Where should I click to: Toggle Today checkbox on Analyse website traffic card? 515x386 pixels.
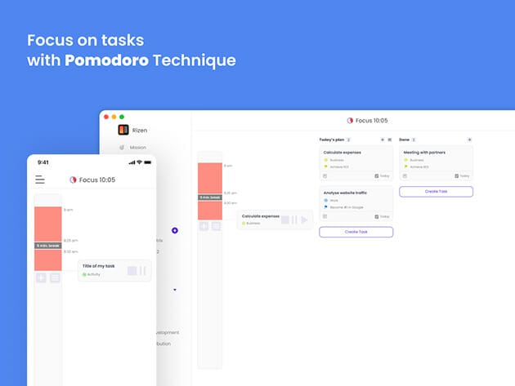click(377, 216)
